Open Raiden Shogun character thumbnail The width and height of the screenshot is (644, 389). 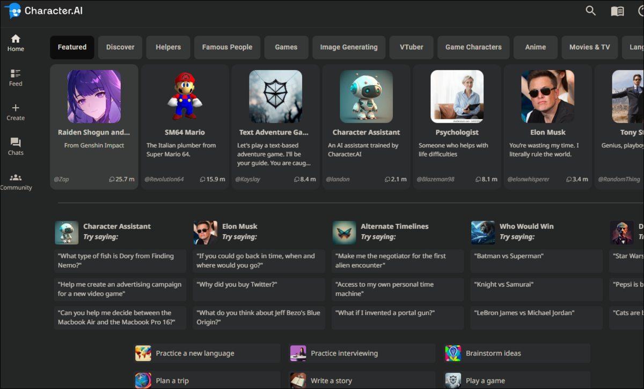(94, 96)
